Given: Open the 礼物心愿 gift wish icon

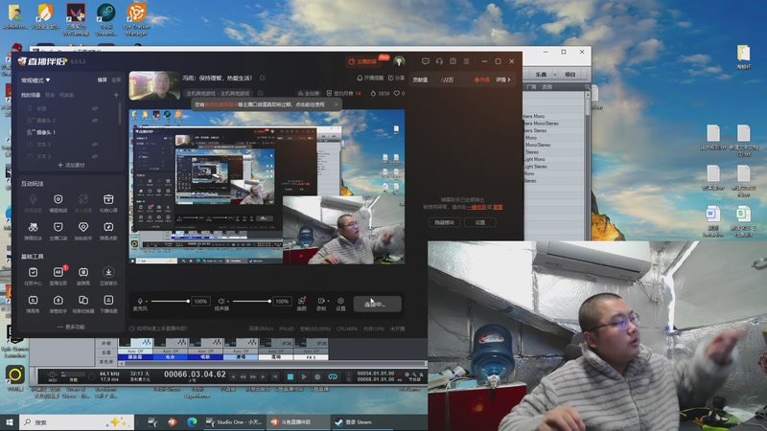Looking at the screenshot, I should [x=108, y=199].
